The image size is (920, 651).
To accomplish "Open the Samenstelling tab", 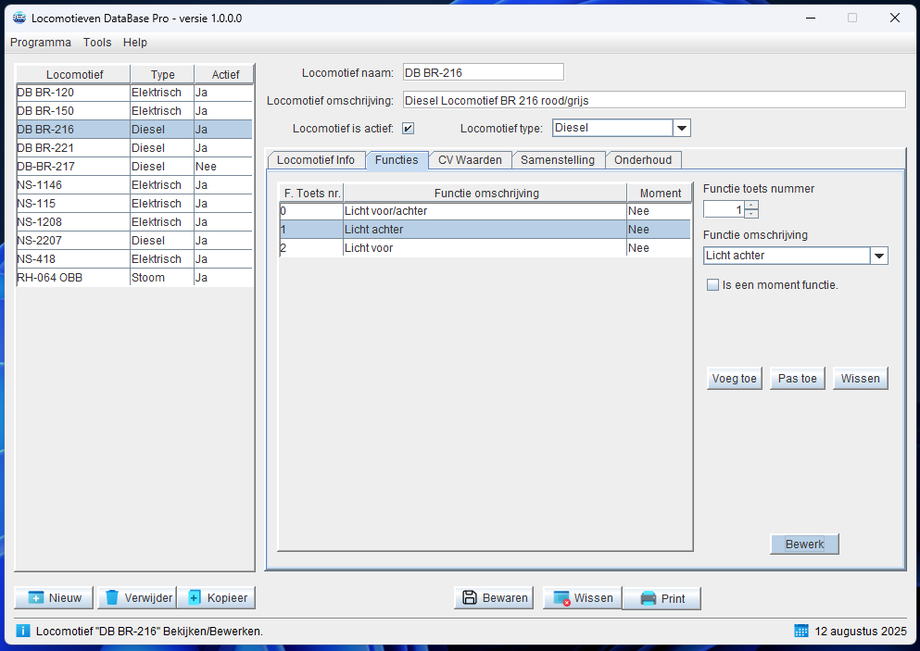I will click(x=558, y=160).
